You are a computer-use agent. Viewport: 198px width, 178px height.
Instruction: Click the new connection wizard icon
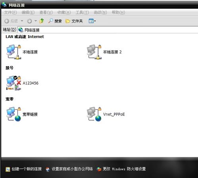(8, 169)
